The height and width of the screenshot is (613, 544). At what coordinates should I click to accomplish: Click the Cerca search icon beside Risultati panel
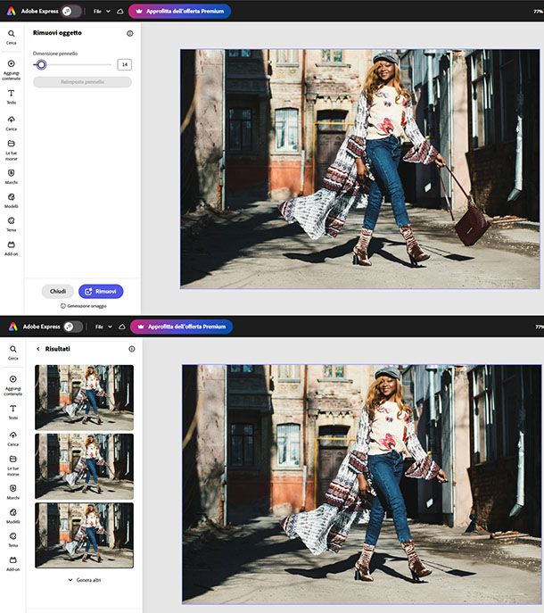click(12, 352)
